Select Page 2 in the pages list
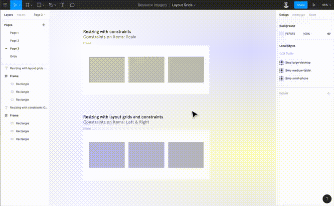The width and height of the screenshot is (334, 206). point(14,41)
